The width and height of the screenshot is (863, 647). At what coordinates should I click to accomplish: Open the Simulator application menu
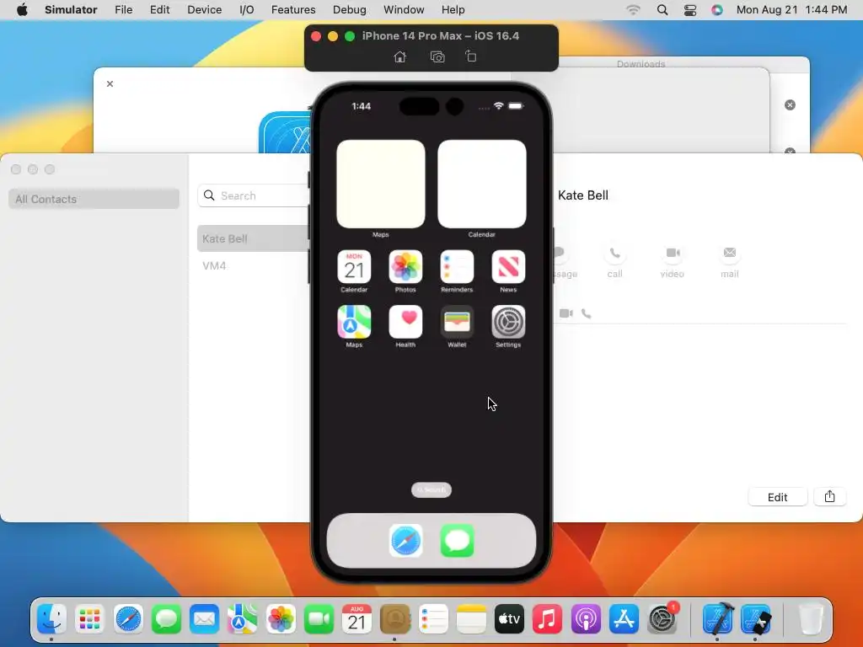pos(71,10)
